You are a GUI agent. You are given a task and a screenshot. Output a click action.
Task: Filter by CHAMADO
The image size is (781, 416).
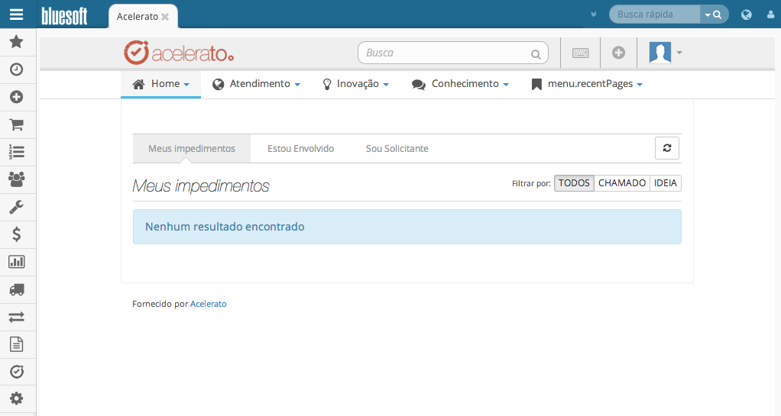click(622, 183)
